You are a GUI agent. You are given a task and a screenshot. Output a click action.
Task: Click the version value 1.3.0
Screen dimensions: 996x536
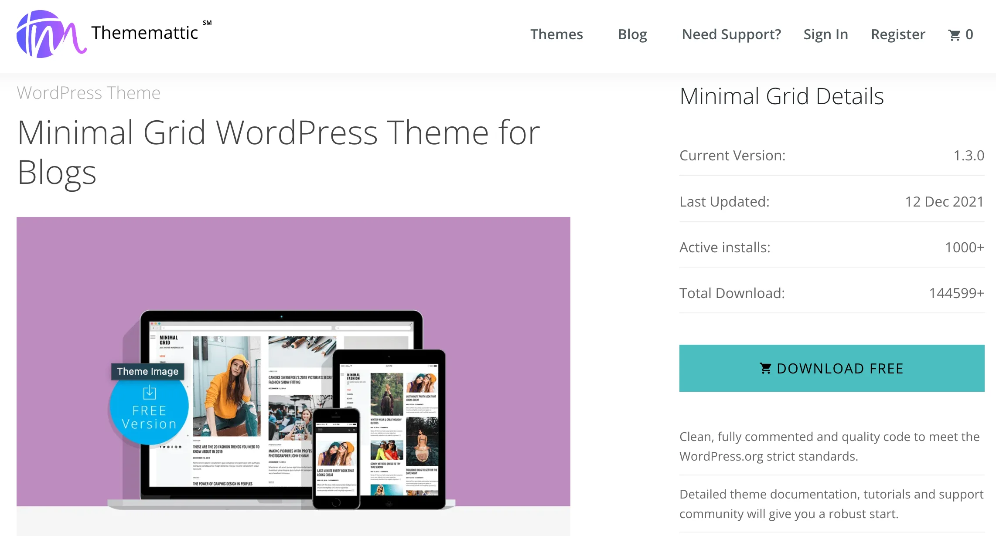click(x=969, y=155)
